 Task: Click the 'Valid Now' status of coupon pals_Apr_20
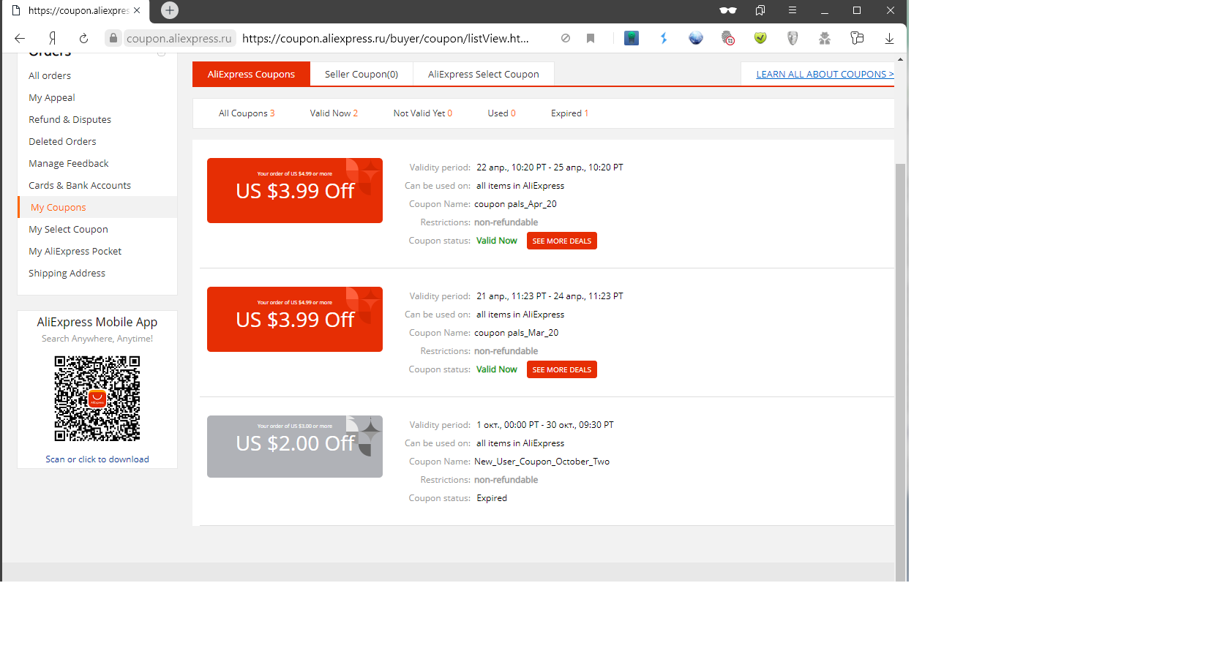497,241
